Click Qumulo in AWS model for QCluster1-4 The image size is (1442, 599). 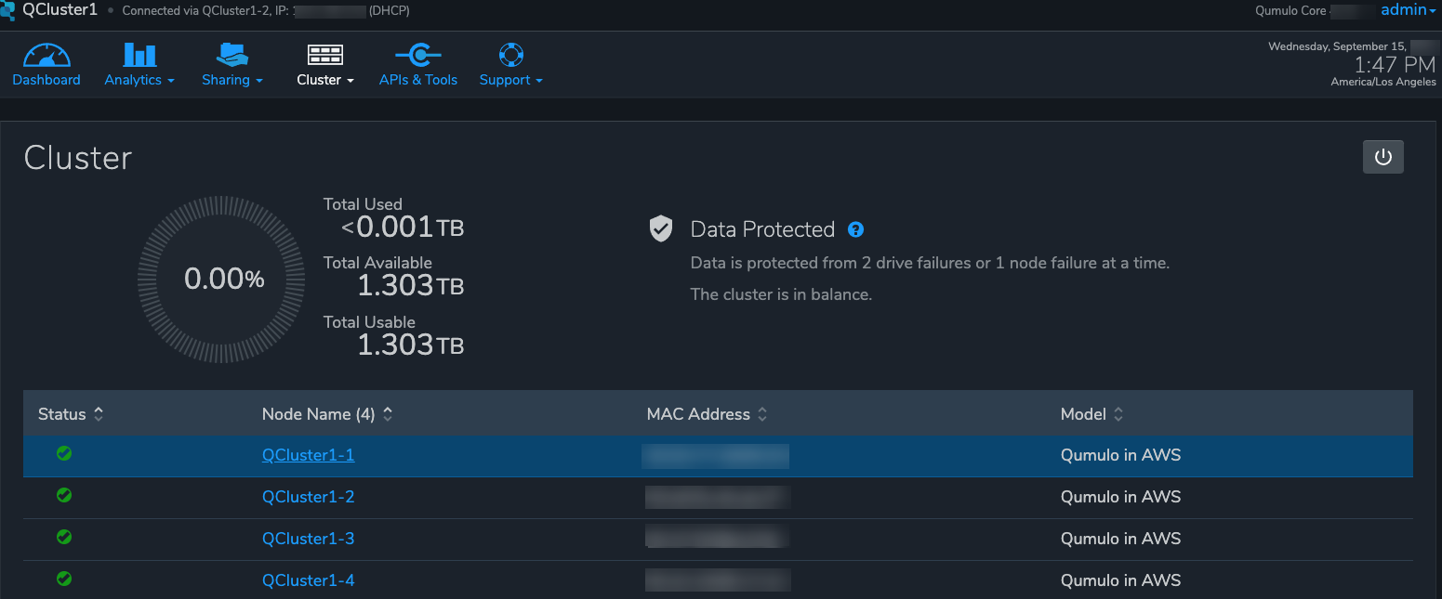1120,580
